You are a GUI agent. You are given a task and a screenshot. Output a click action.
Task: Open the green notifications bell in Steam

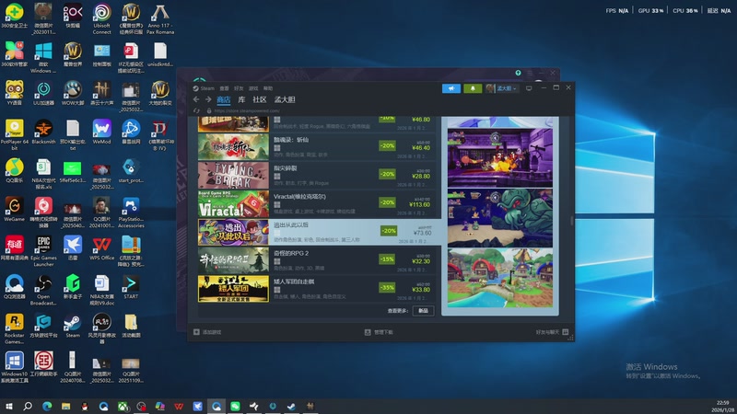(x=473, y=88)
